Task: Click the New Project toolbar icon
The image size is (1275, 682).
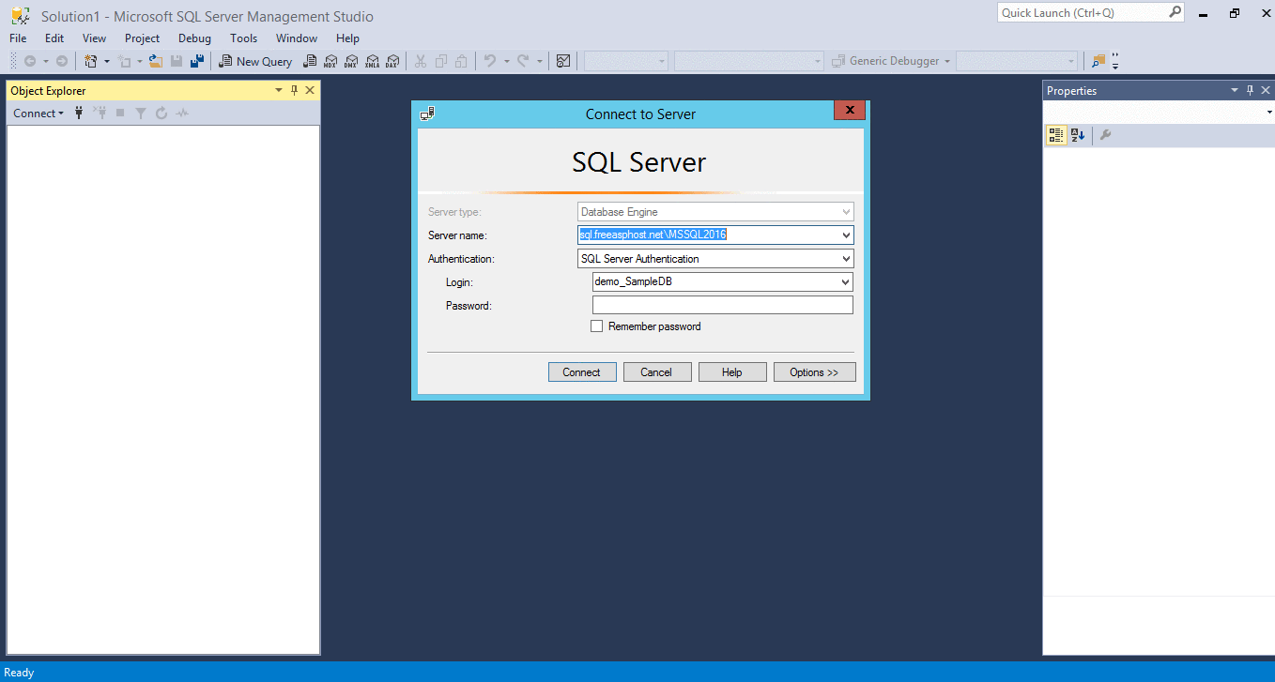Action: pyautogui.click(x=91, y=61)
